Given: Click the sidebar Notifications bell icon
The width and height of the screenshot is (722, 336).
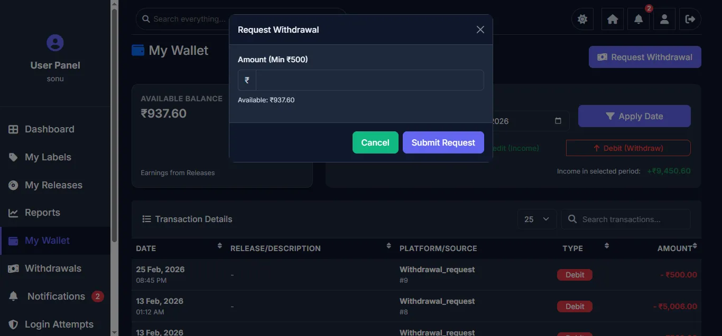Looking at the screenshot, I should coord(13,296).
